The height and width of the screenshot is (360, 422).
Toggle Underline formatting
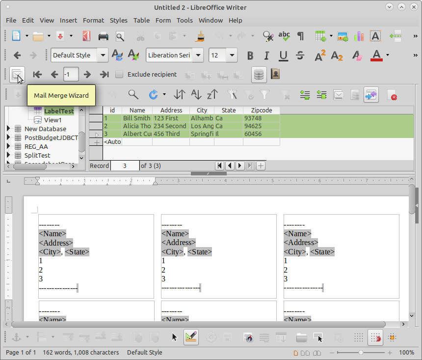[283, 55]
